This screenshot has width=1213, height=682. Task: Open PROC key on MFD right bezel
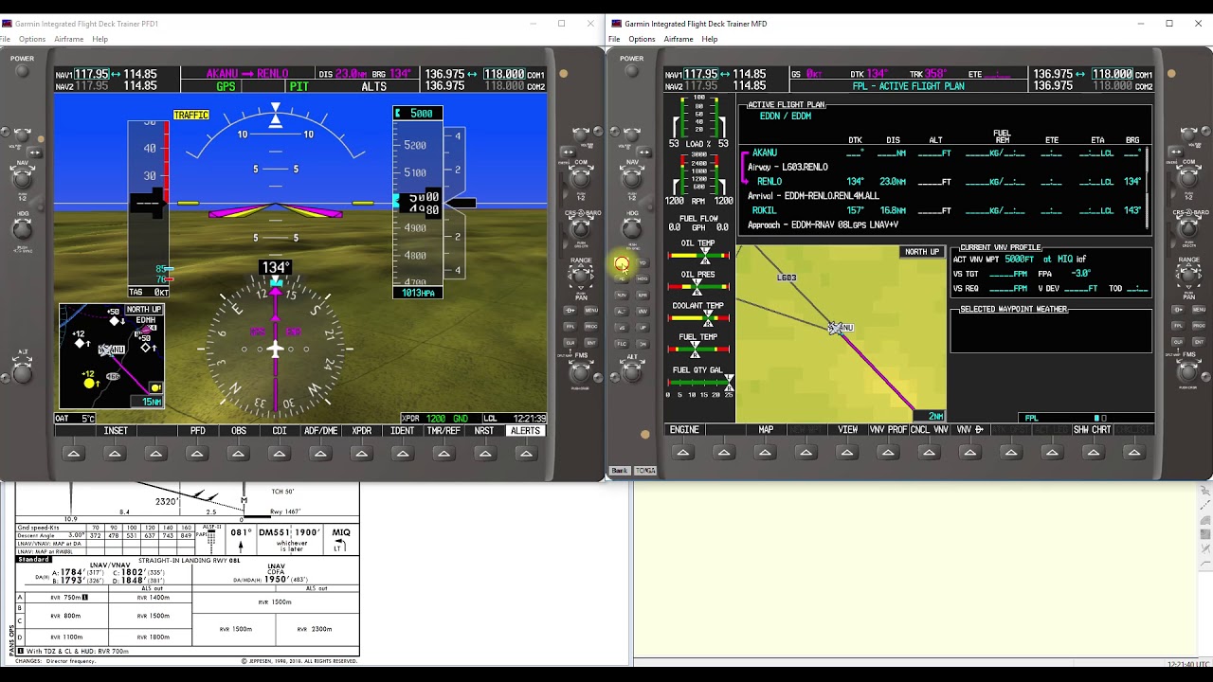click(x=1199, y=326)
